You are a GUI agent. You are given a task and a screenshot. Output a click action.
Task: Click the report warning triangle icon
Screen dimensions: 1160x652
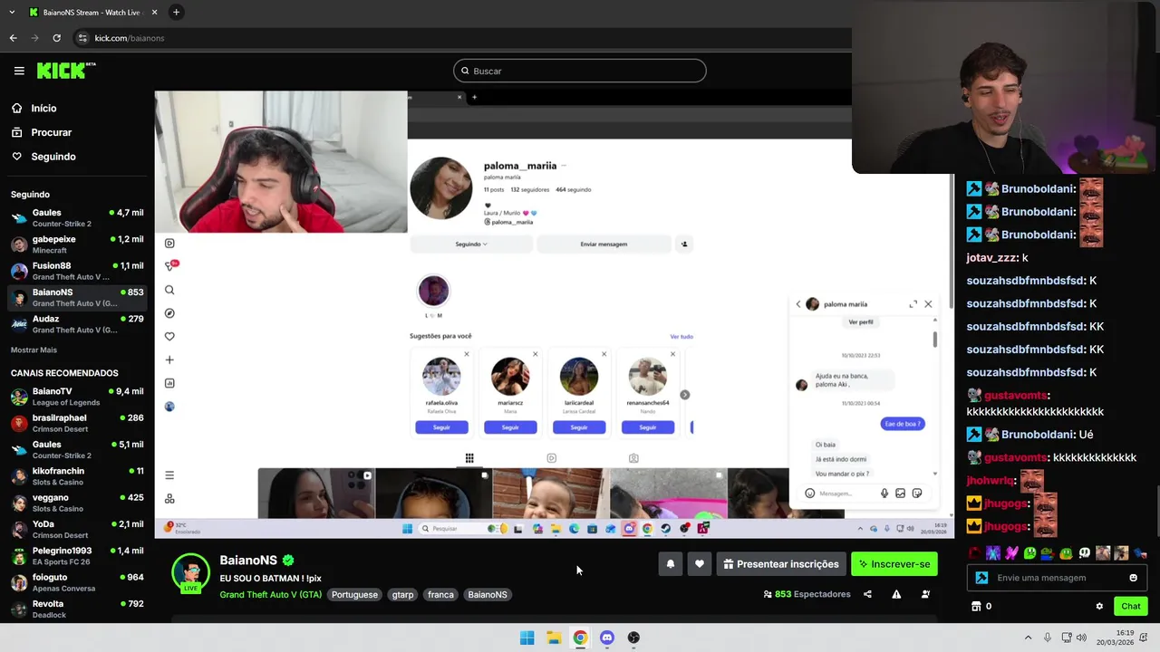point(896,594)
